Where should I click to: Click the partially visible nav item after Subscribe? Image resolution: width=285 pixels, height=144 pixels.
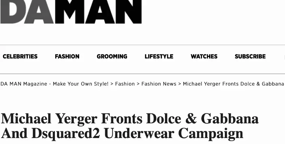coord(284,57)
